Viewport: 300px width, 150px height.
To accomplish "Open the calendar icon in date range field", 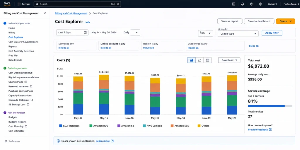I will pos(85,33).
